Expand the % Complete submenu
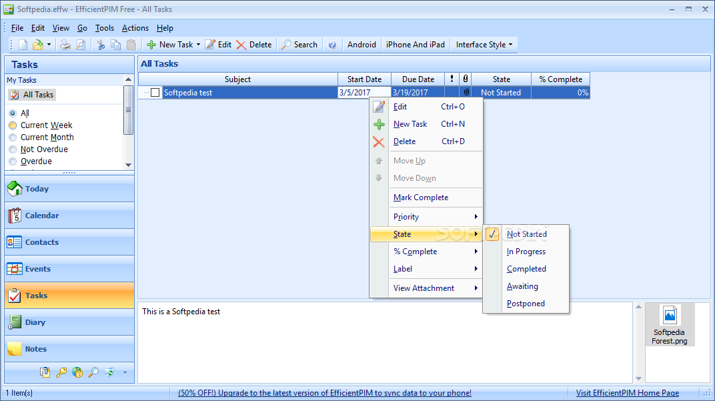The image size is (715, 401). (x=426, y=252)
